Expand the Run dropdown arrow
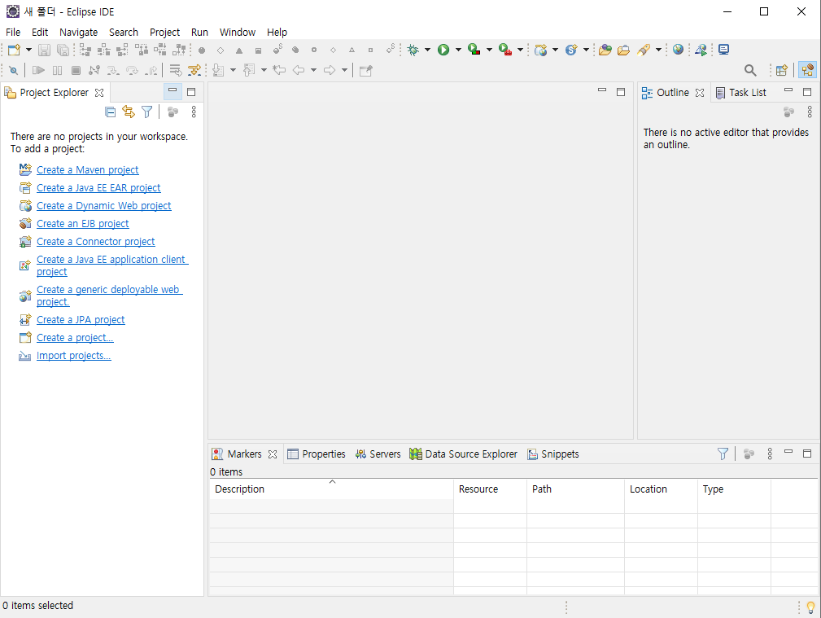Screen dimensions: 821x618 coord(458,50)
